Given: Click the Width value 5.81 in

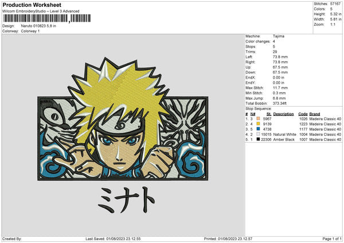Looking at the screenshot, I should coord(335,19).
